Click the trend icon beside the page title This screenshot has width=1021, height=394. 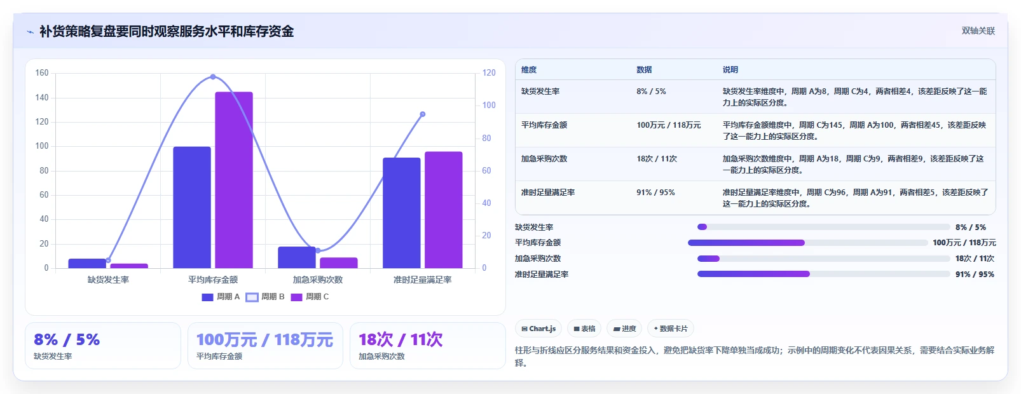(30, 32)
